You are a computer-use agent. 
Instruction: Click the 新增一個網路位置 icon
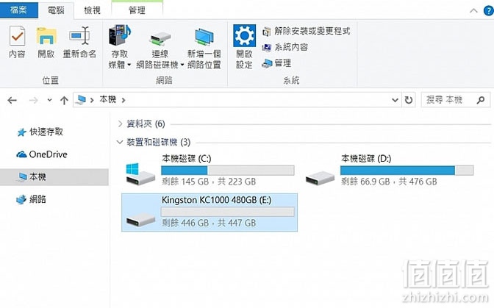click(204, 37)
